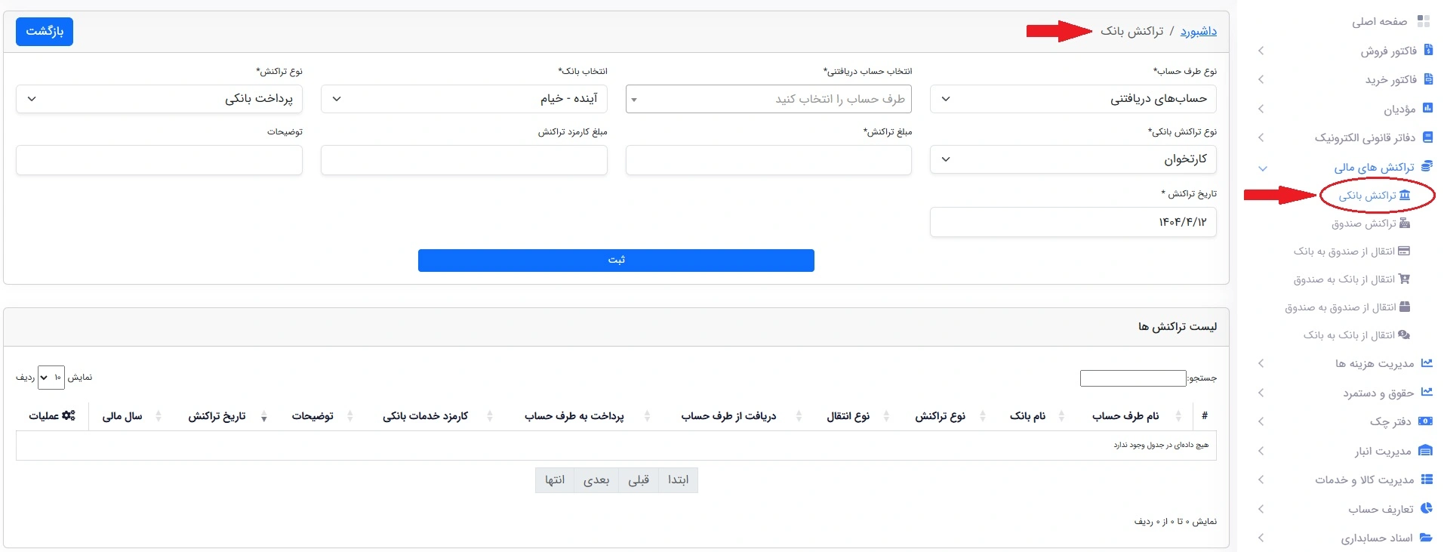Open the دفتر چک menu item

(1345, 421)
